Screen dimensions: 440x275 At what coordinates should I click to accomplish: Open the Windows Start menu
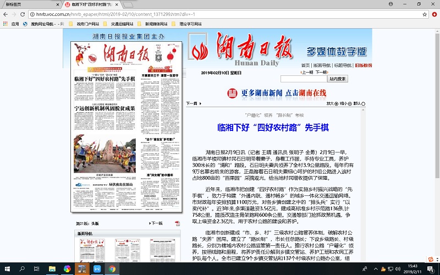coord(7,269)
